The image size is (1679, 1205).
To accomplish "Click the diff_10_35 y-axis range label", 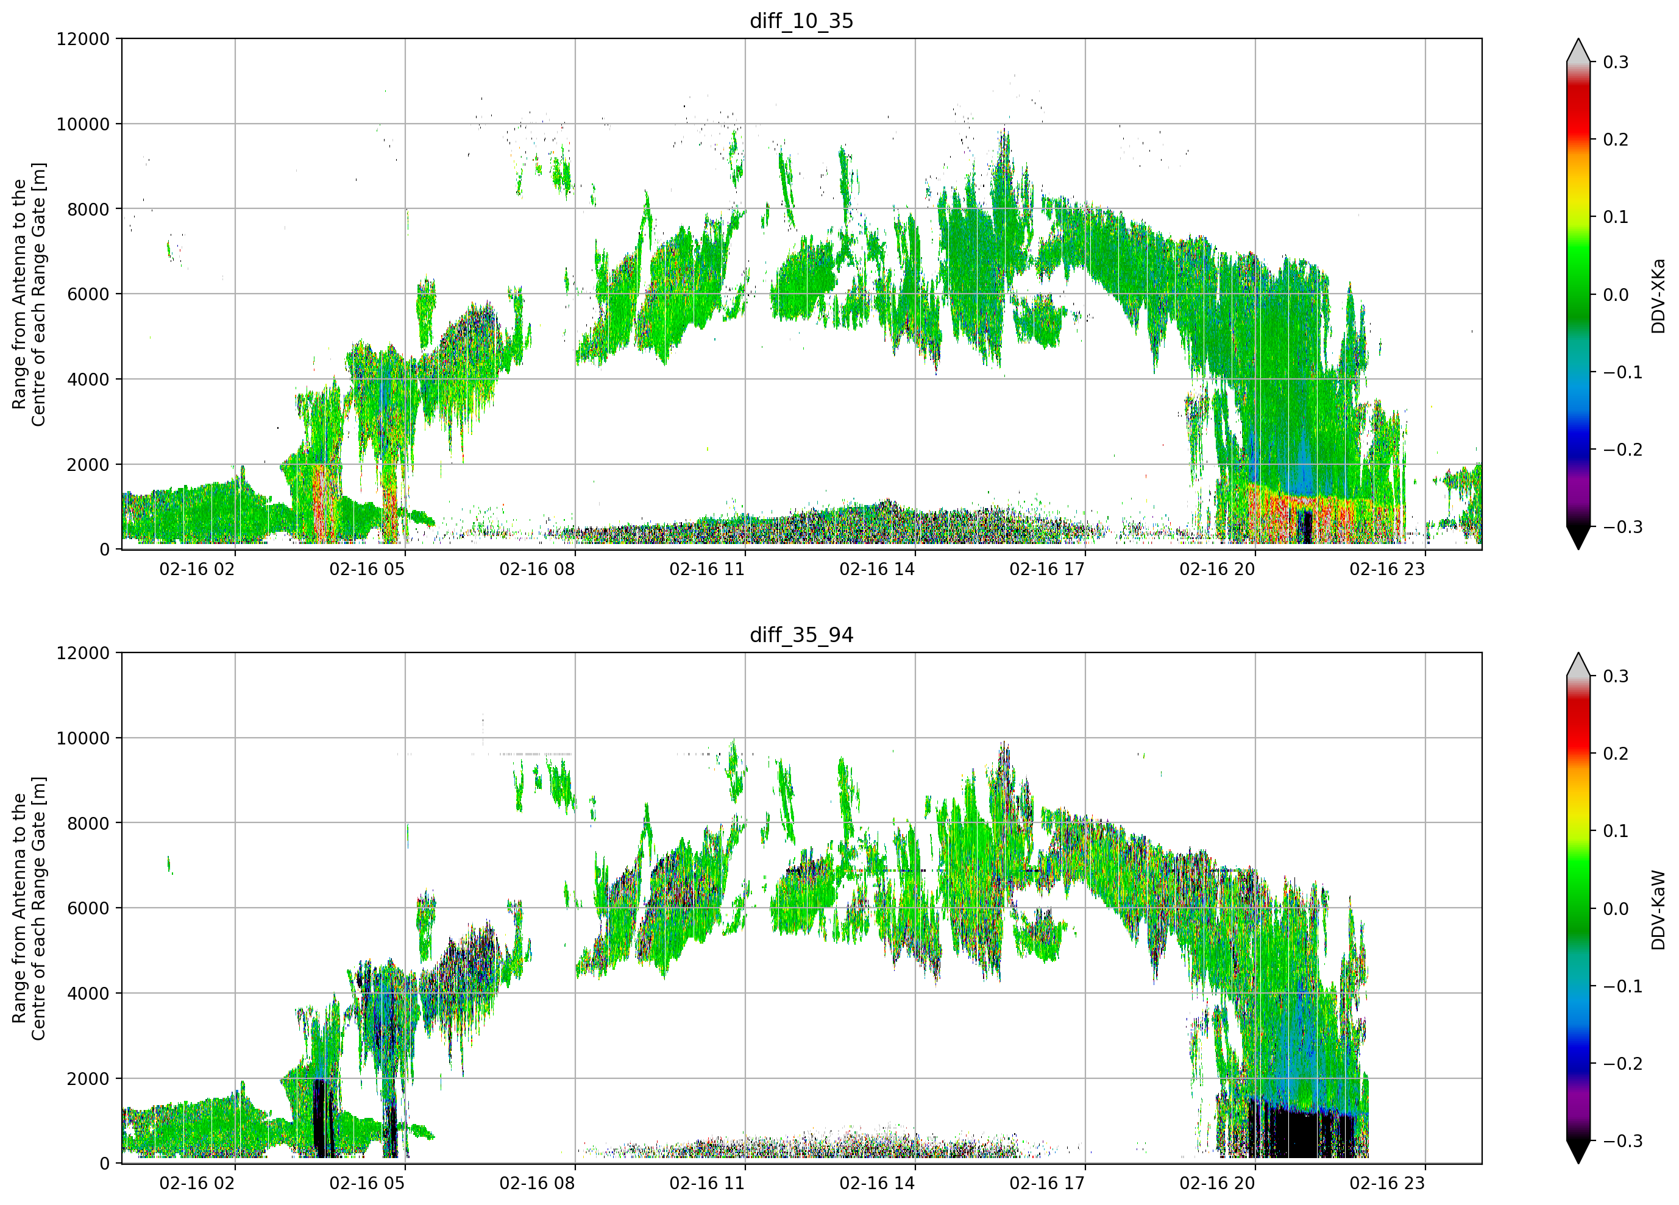I will (x=29, y=294).
